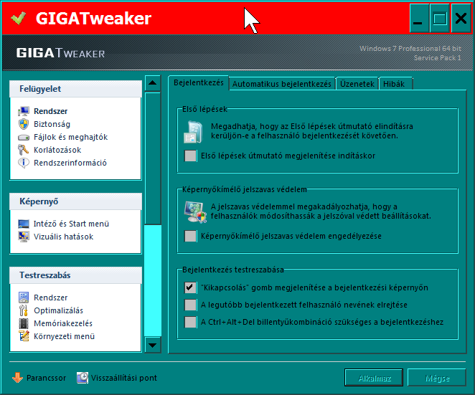Click the Intéző és Start menü icon
Viewport: 475px width, 395px height.
(24, 224)
